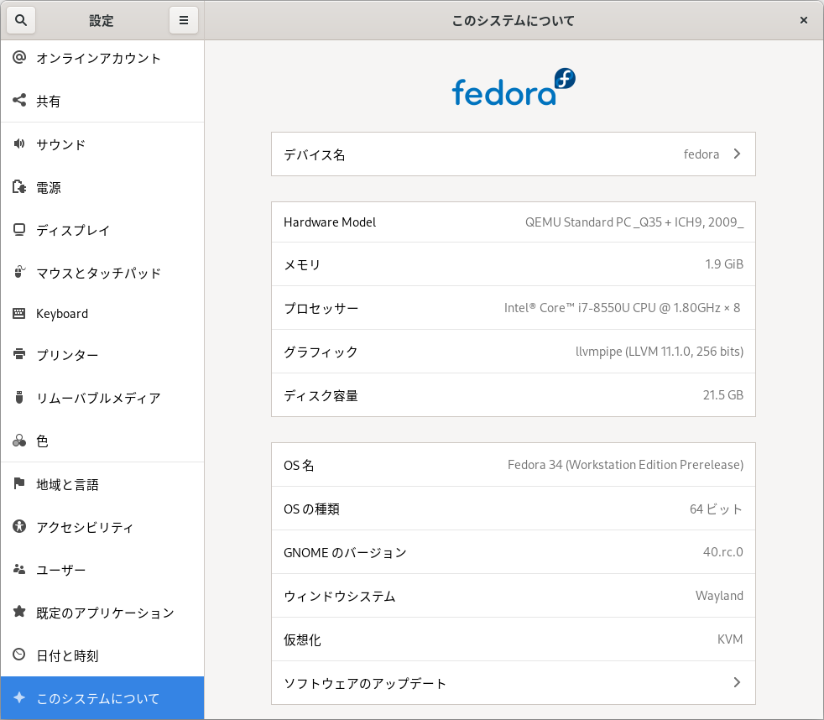
Task: Click the Fedora 34 Workstation value
Action: tap(625, 465)
